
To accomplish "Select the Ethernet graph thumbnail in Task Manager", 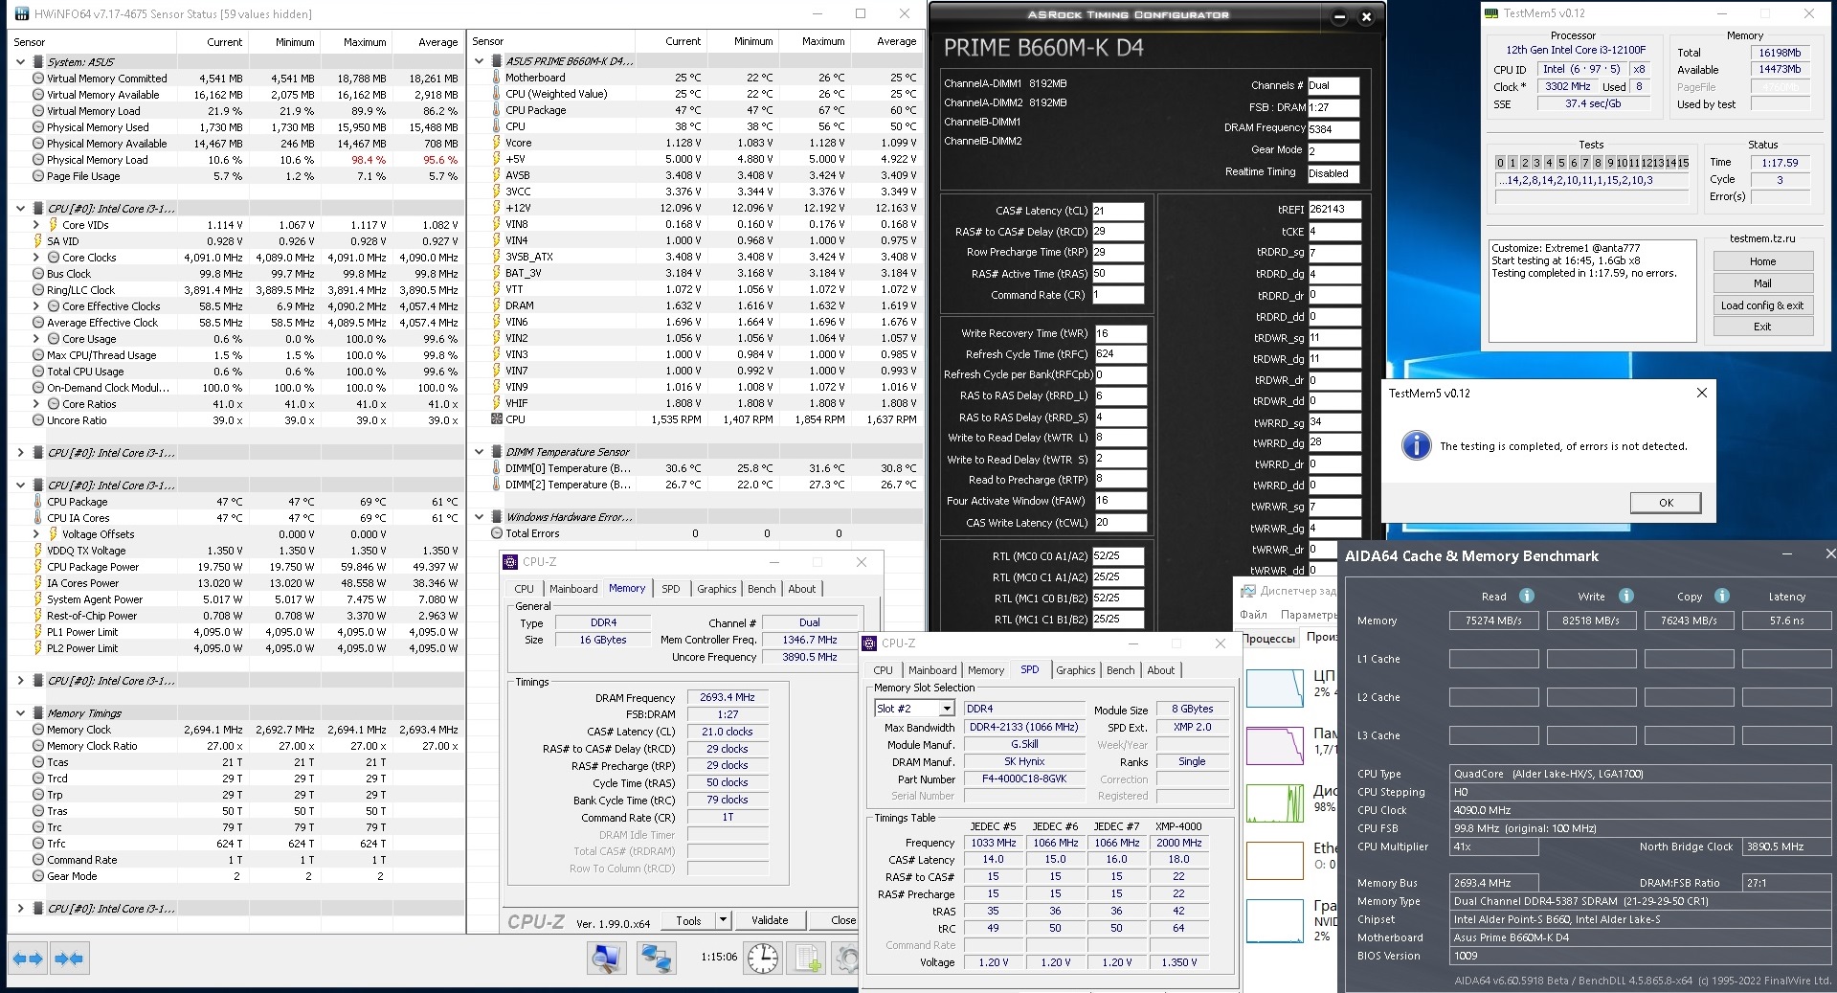I will [1275, 860].
